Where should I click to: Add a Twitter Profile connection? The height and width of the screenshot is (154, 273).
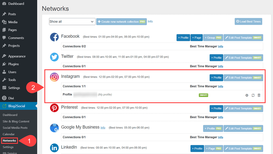(216, 58)
